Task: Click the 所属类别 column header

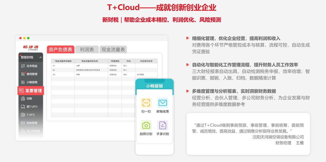Action: click(115, 61)
